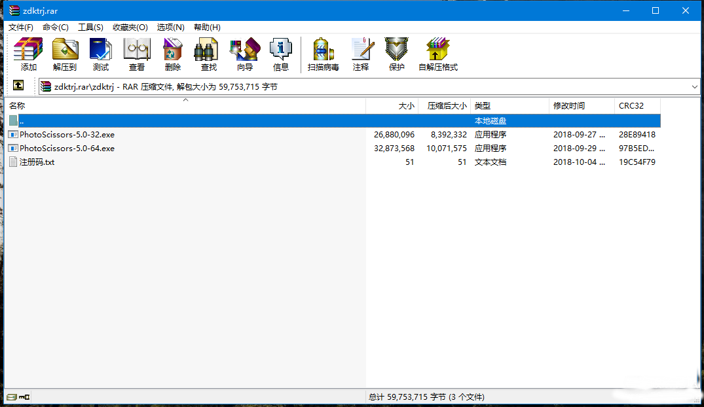The height and width of the screenshot is (407, 704).
Task: Click the drive icon in status bar
Action: (x=12, y=397)
